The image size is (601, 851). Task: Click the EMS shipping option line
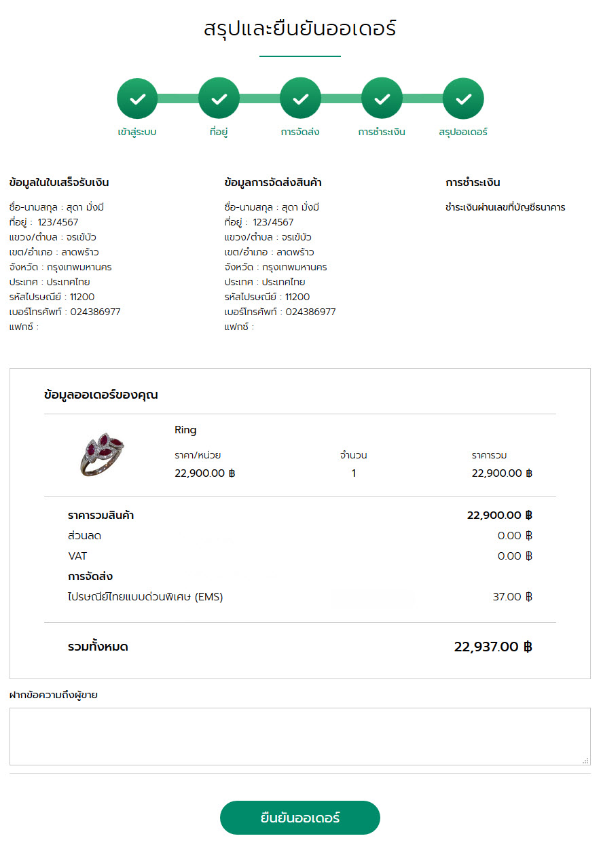coord(145,597)
